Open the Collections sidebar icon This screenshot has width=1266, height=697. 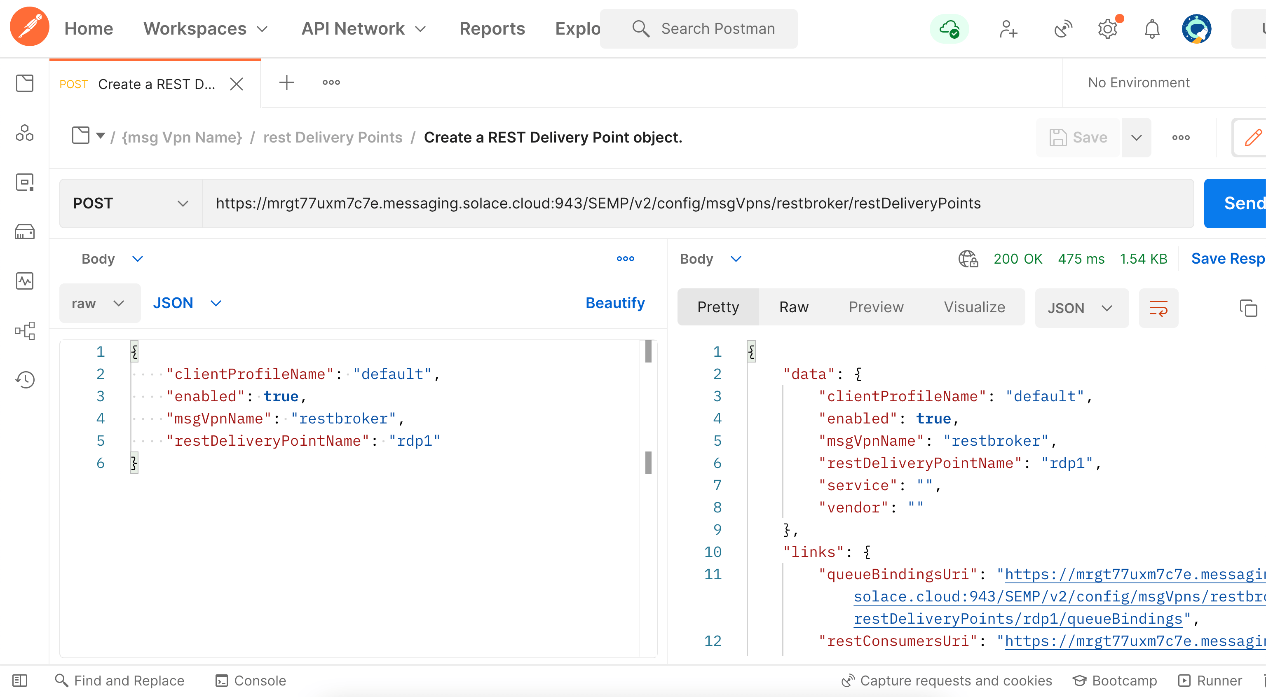coord(25,84)
